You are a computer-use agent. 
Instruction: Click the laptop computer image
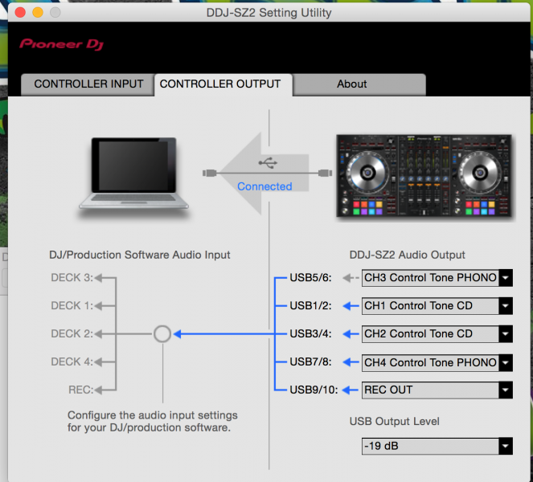coord(133,174)
